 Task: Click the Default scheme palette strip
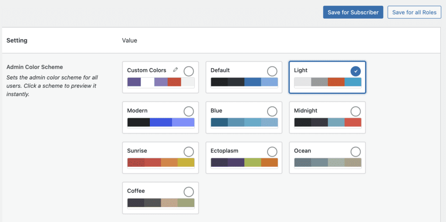[x=244, y=82]
